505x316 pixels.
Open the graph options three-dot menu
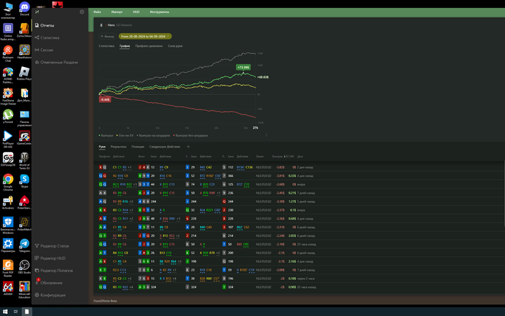point(266,135)
